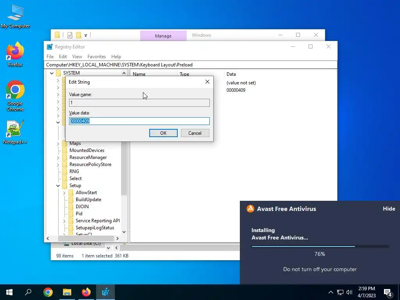Click Explorer quick access properties icon

(x=70, y=35)
